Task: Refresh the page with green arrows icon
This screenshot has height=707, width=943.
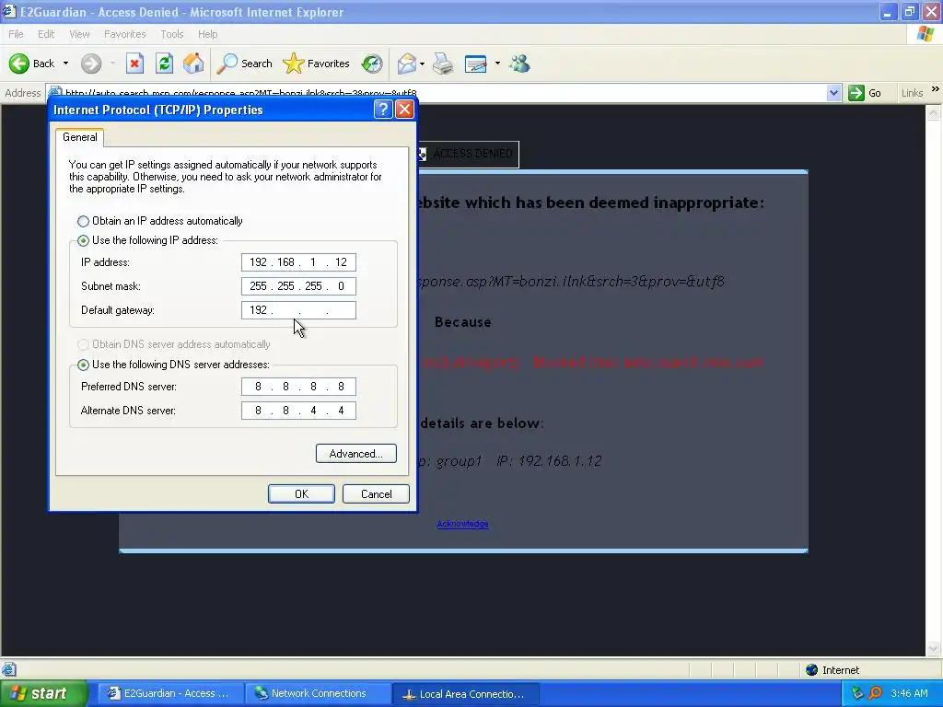Action: click(164, 64)
